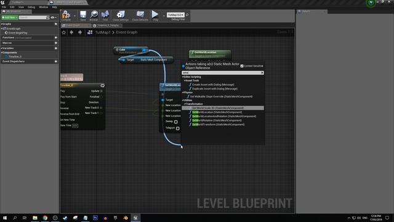Add a new event dispatcher with plus icon
This screenshot has width=394, height=222.
pos(56,61)
